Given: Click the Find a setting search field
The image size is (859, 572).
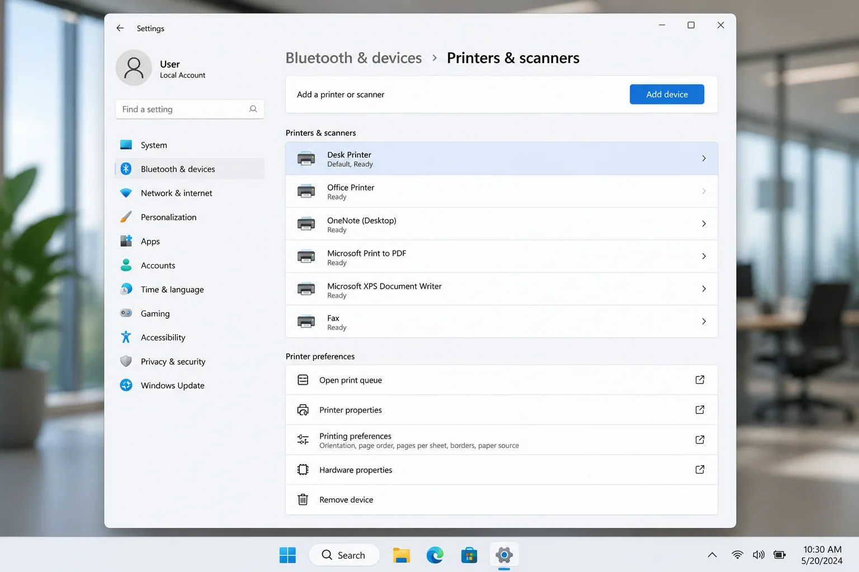Looking at the screenshot, I should [x=190, y=109].
